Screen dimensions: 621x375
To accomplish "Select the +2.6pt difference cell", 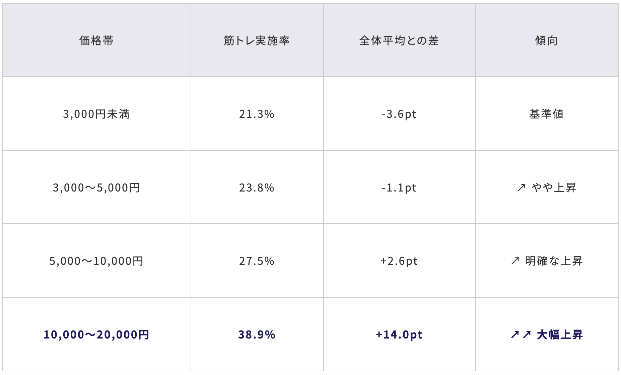I will (x=399, y=261).
